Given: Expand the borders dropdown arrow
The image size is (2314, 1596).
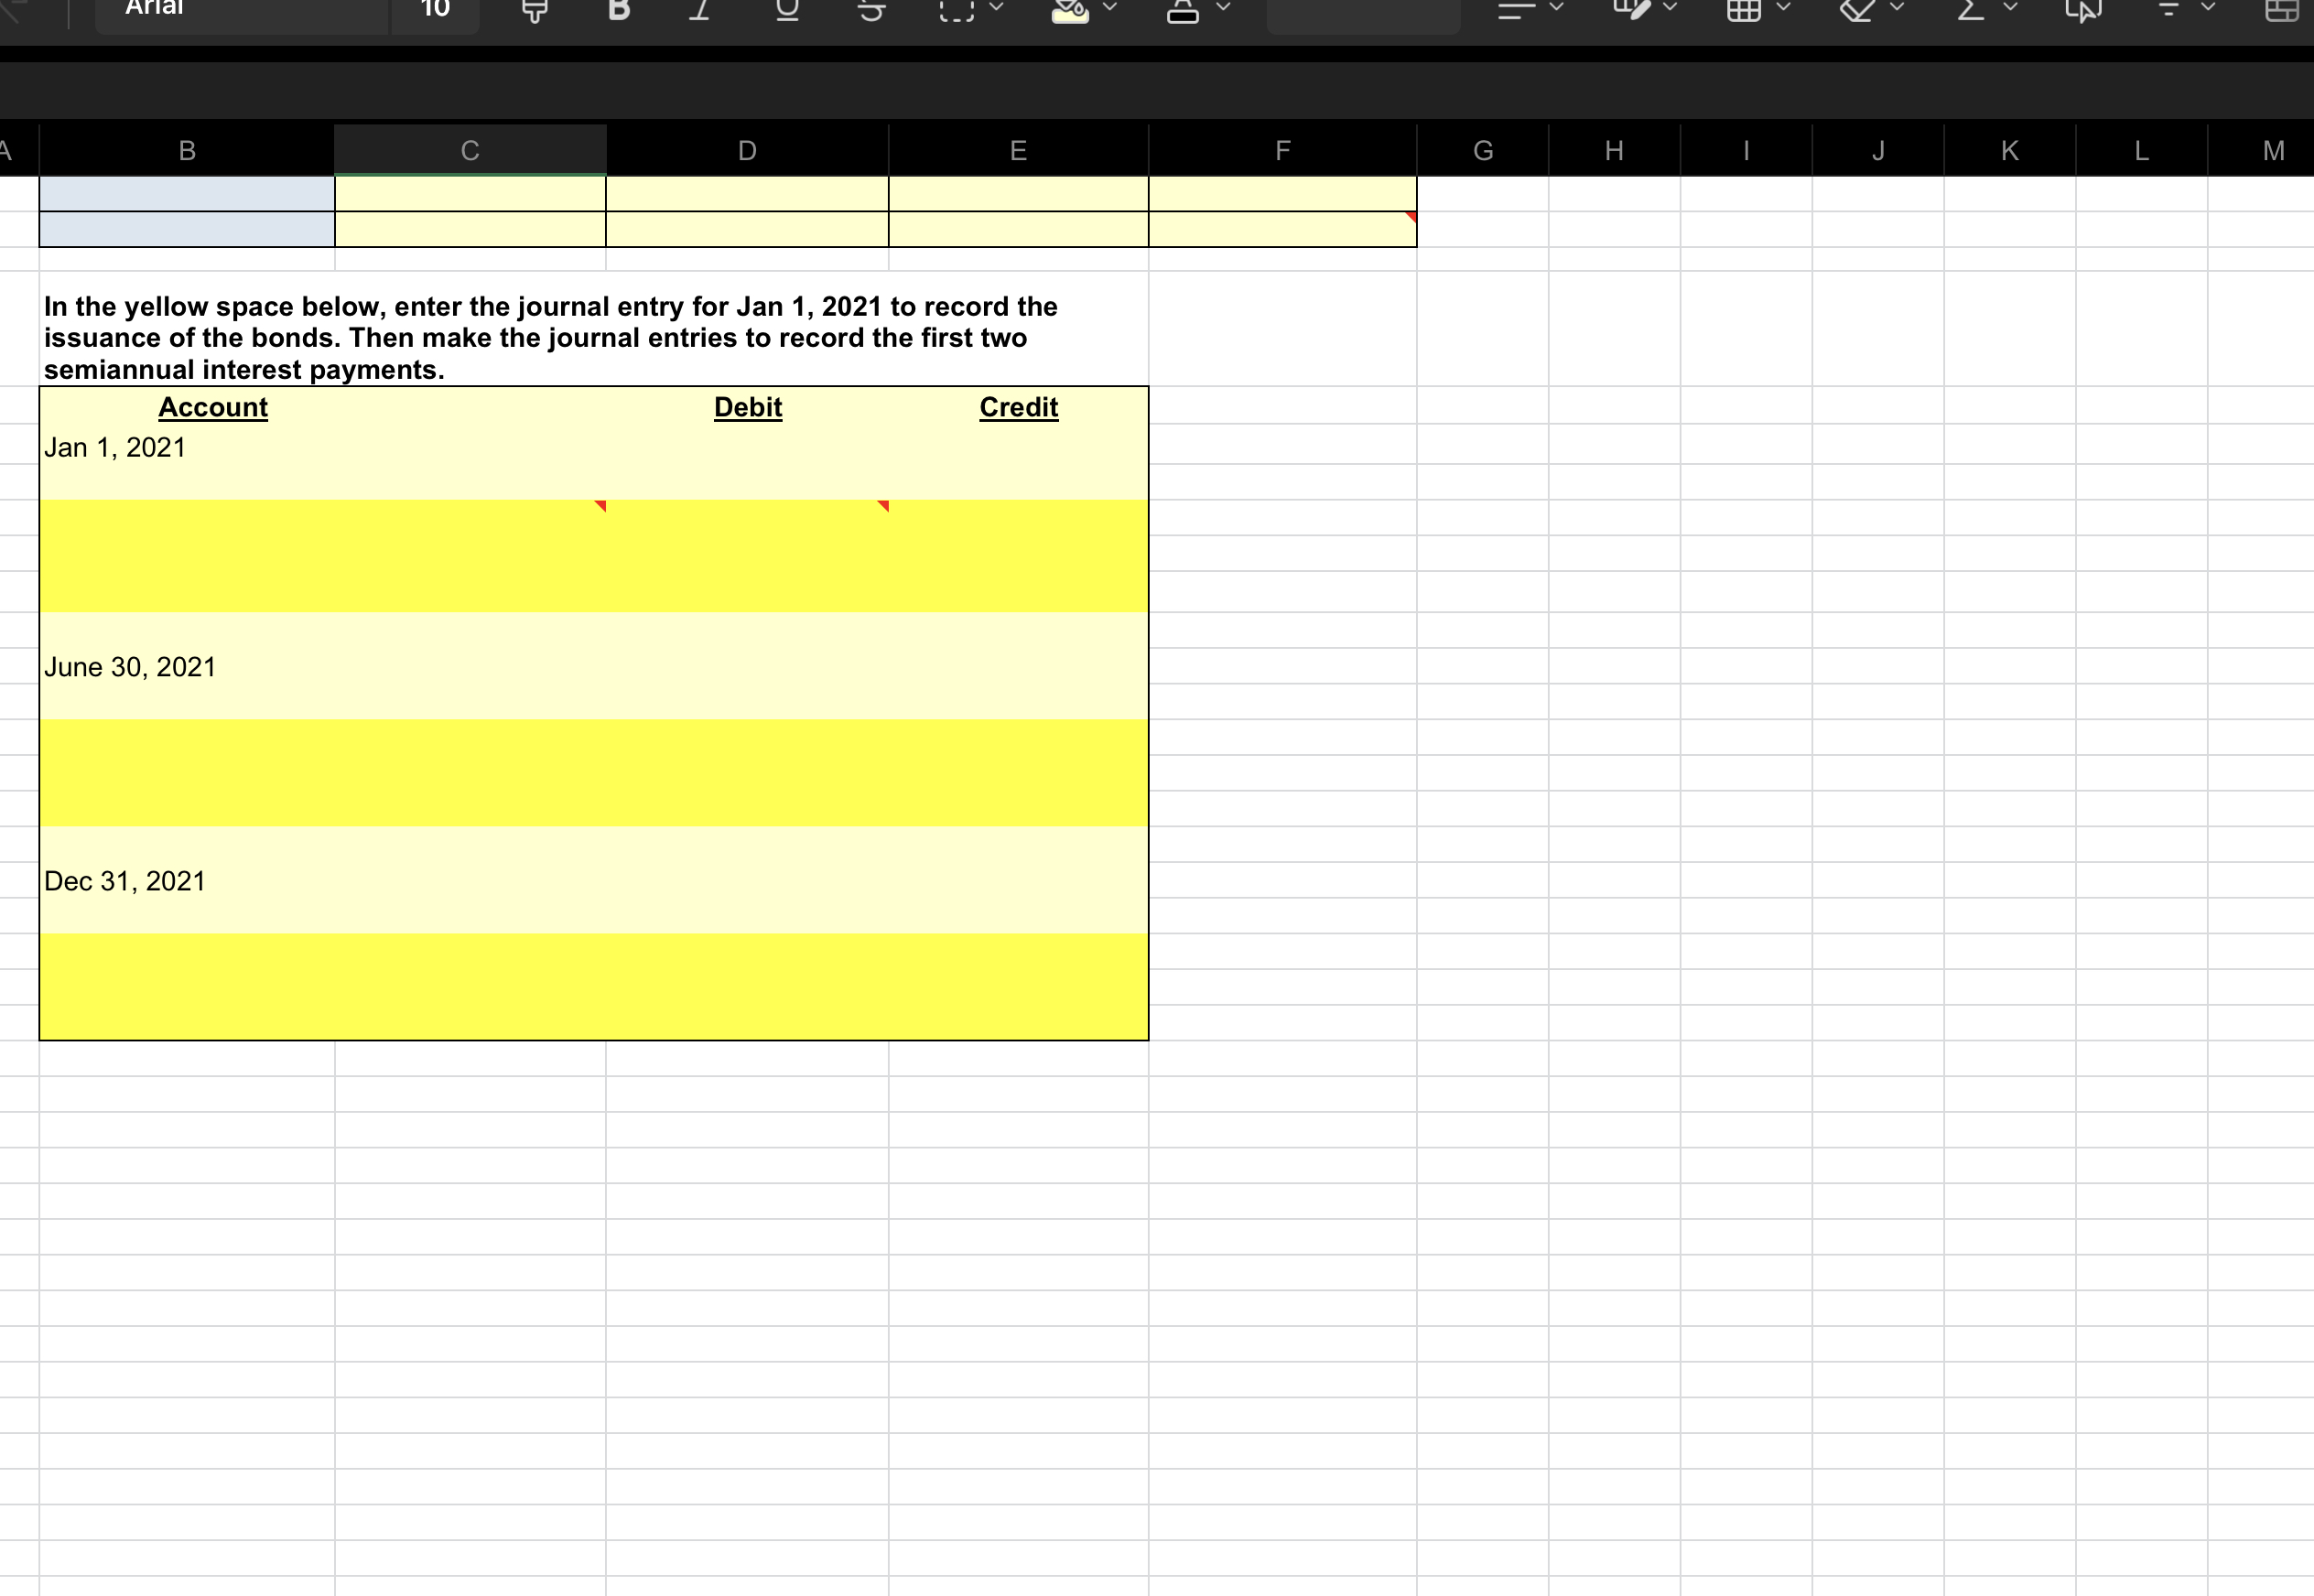Looking at the screenshot, I should 996,8.
